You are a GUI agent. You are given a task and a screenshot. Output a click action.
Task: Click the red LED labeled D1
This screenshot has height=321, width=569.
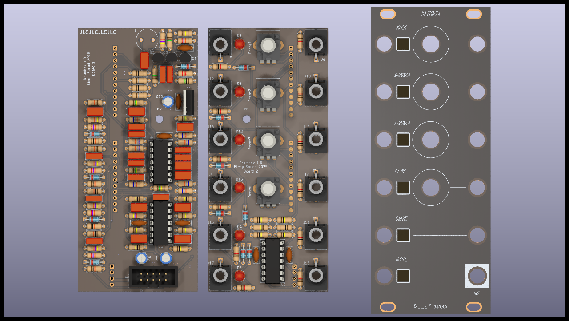click(239, 44)
